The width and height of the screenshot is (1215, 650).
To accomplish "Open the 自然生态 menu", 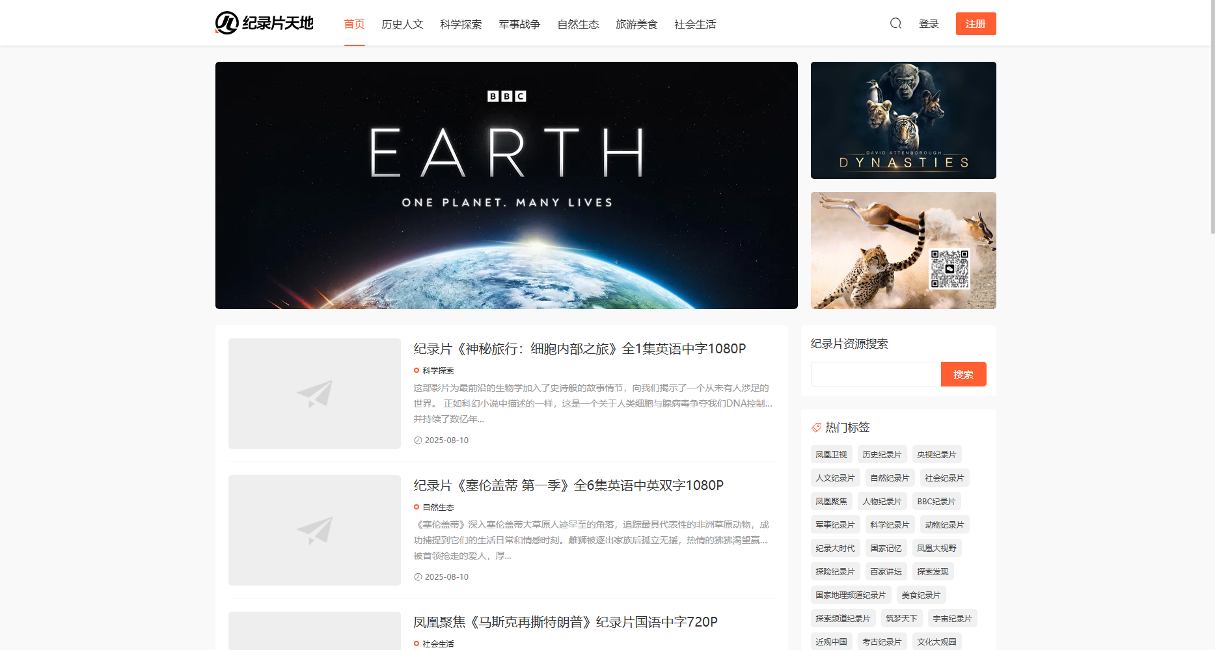I will (x=578, y=24).
